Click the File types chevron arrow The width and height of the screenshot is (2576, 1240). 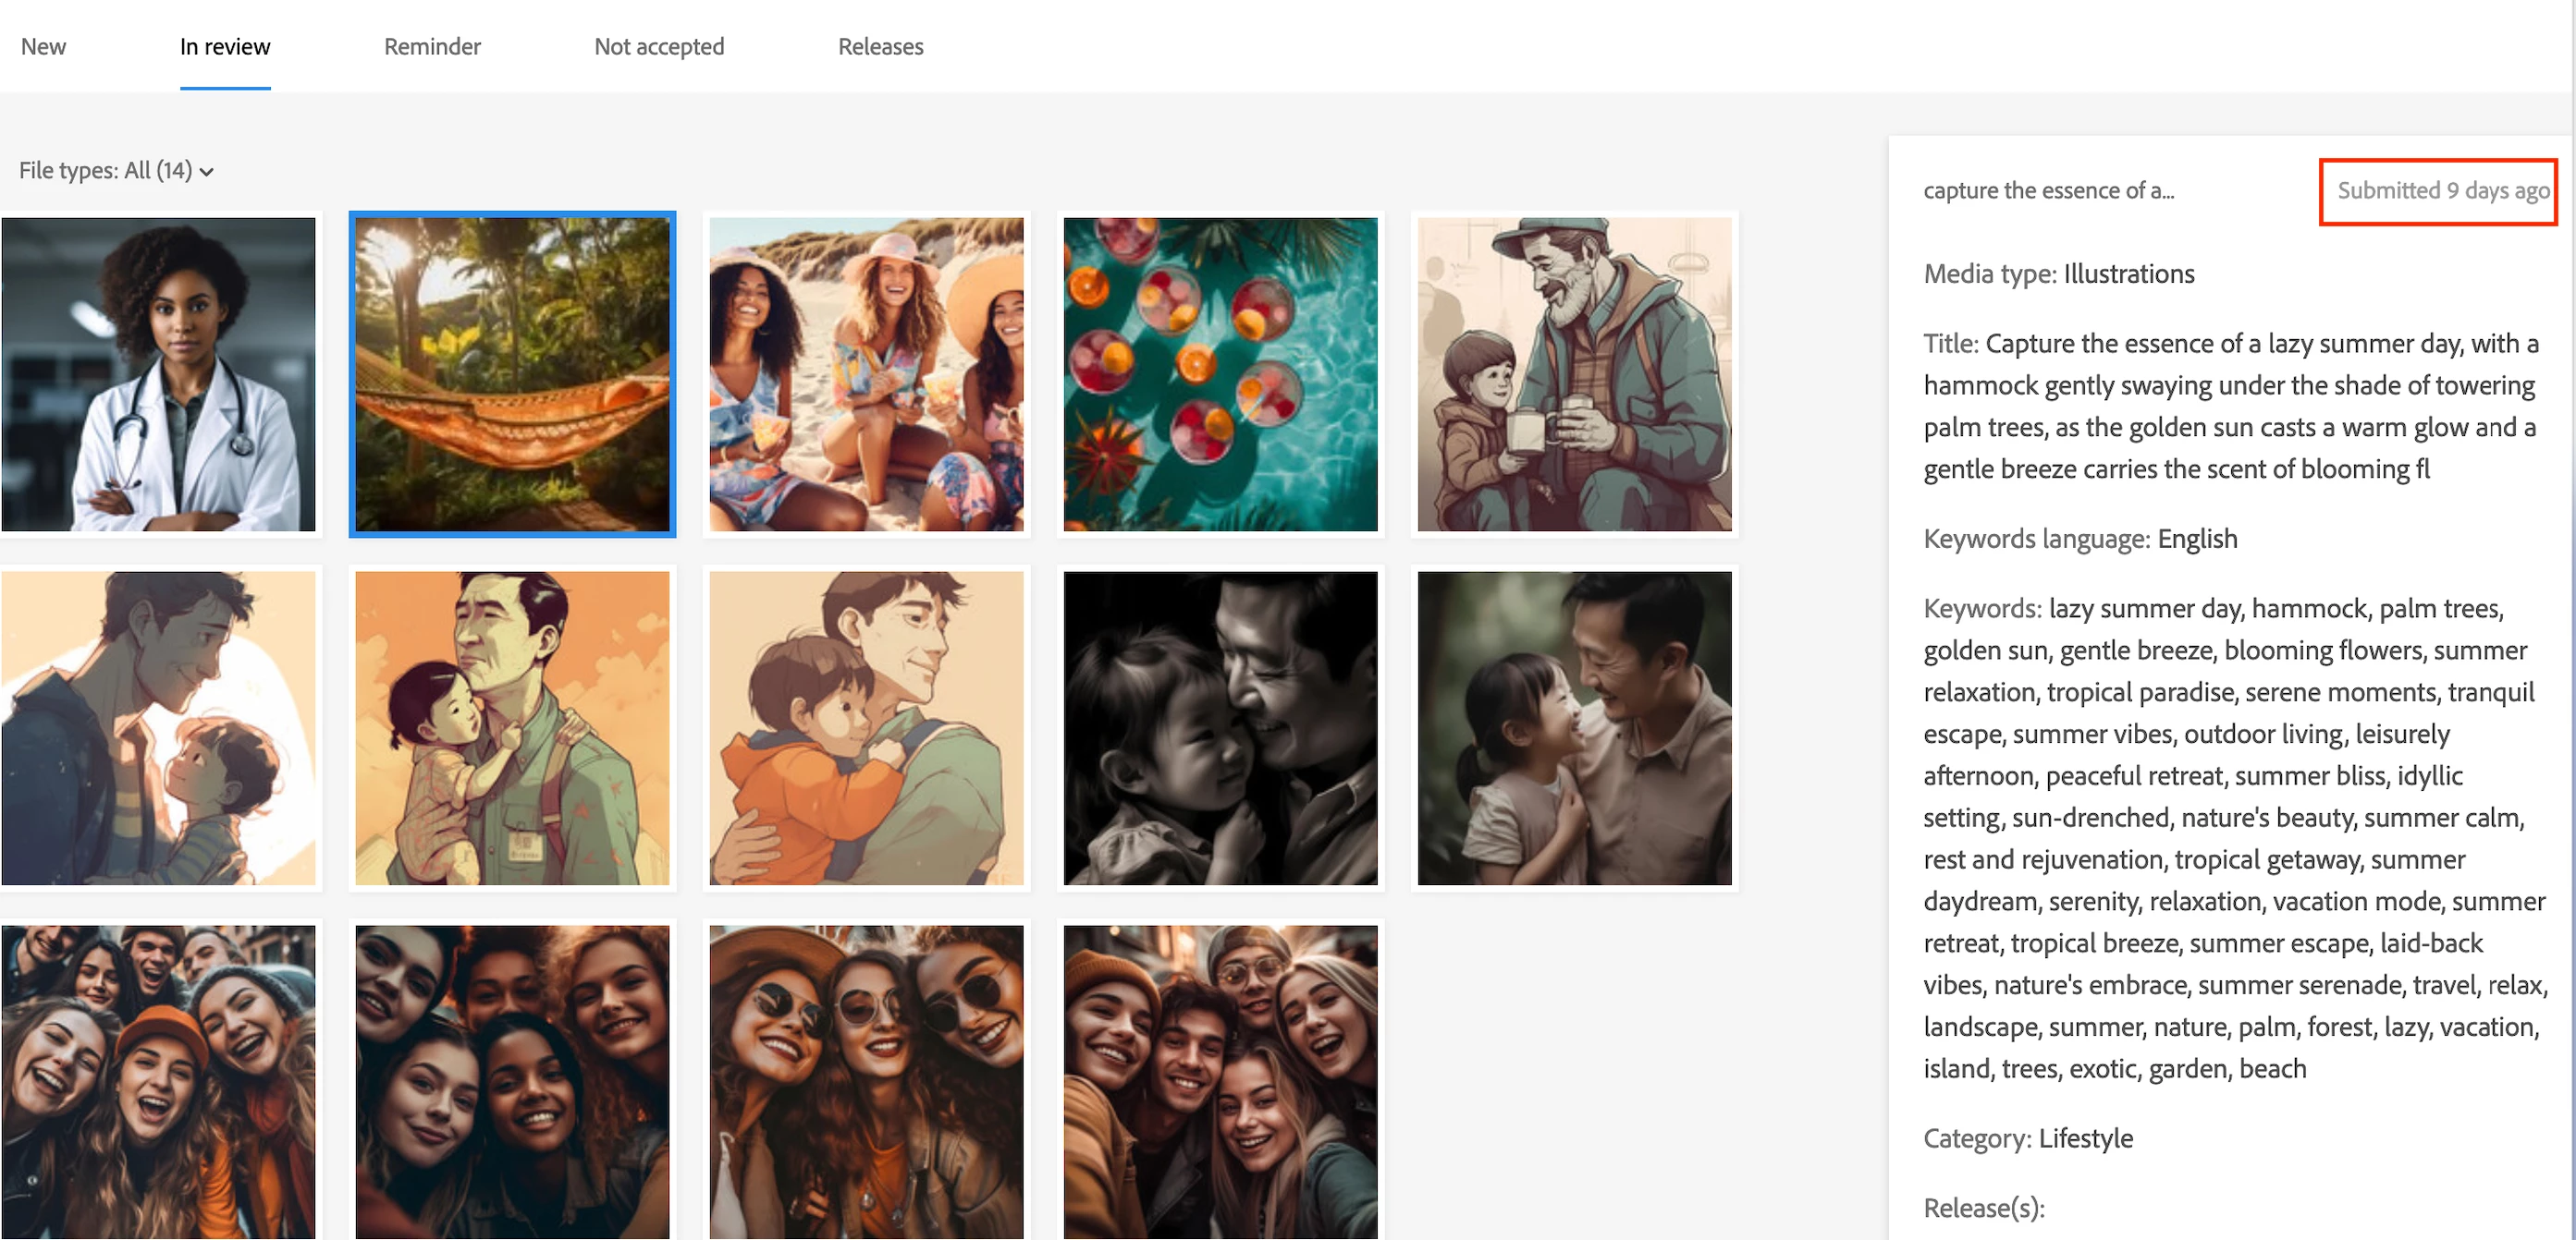(207, 172)
